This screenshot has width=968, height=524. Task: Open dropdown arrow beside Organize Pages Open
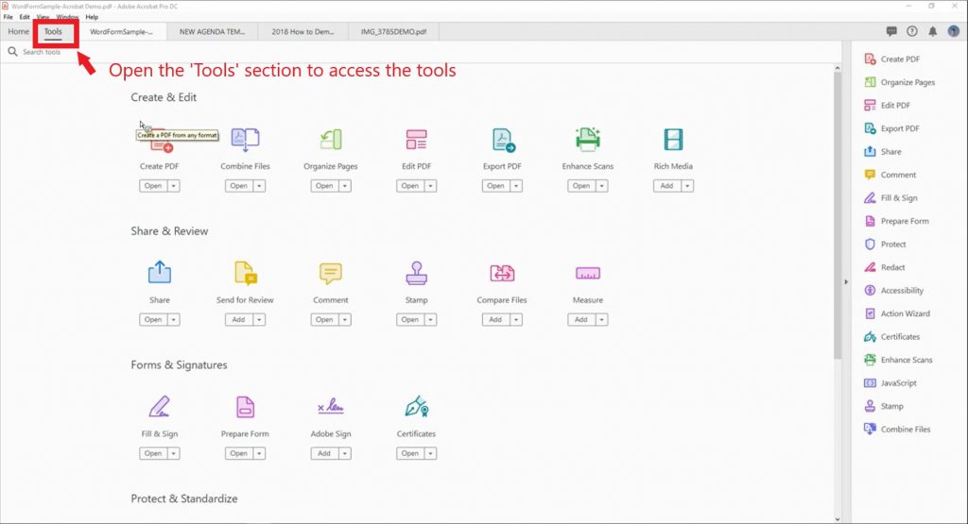tap(345, 186)
